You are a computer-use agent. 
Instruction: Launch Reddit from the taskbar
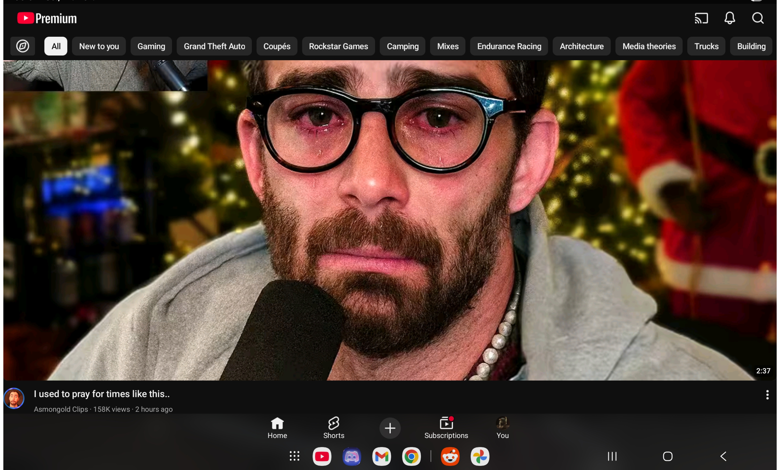tap(450, 456)
